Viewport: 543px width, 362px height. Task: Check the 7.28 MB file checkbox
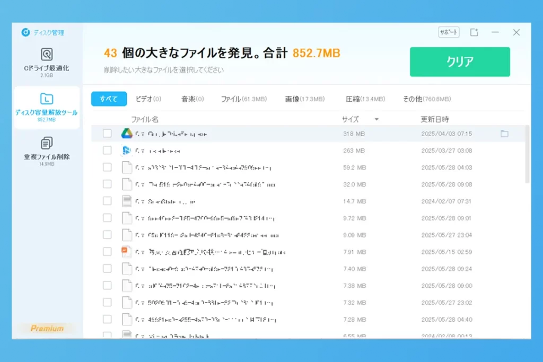(107, 320)
